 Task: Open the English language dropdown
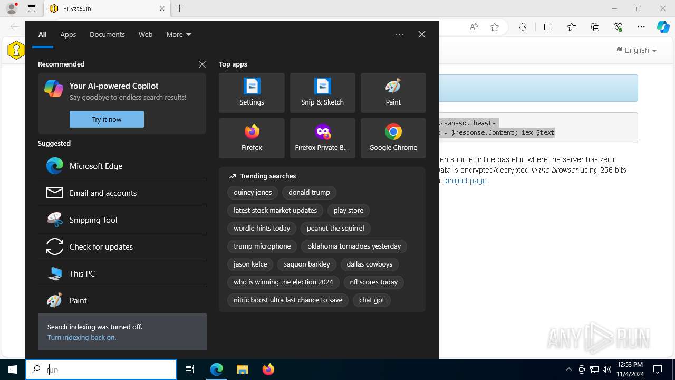[x=635, y=50]
